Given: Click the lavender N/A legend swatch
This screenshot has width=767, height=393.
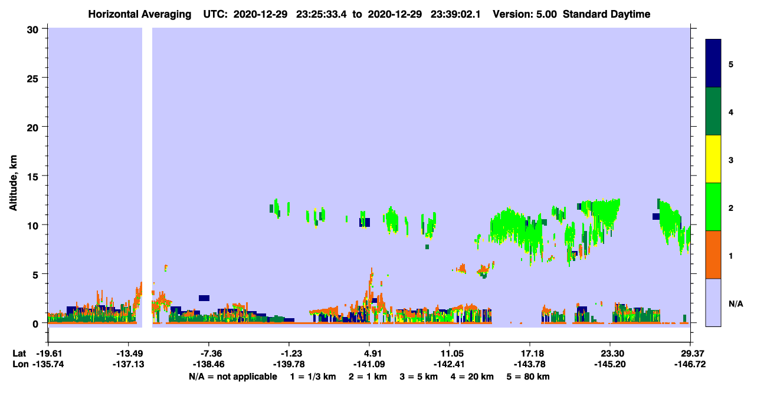Looking at the screenshot, I should click(x=713, y=302).
